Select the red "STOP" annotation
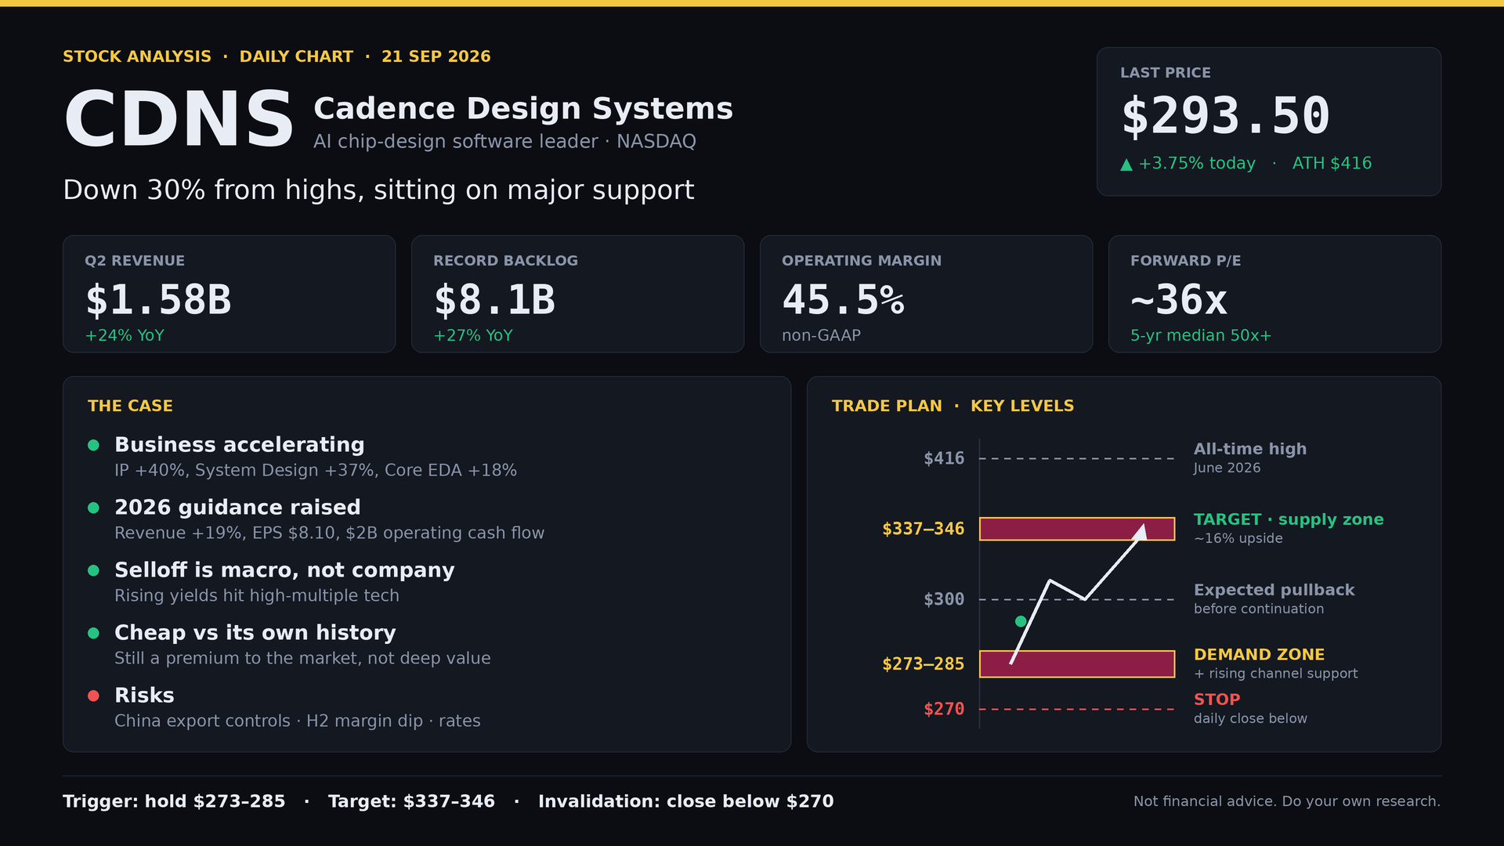 pyautogui.click(x=1217, y=700)
